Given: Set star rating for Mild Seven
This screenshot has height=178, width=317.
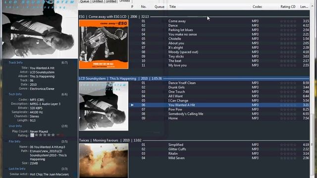Looking at the screenshot, I should pos(288,158).
